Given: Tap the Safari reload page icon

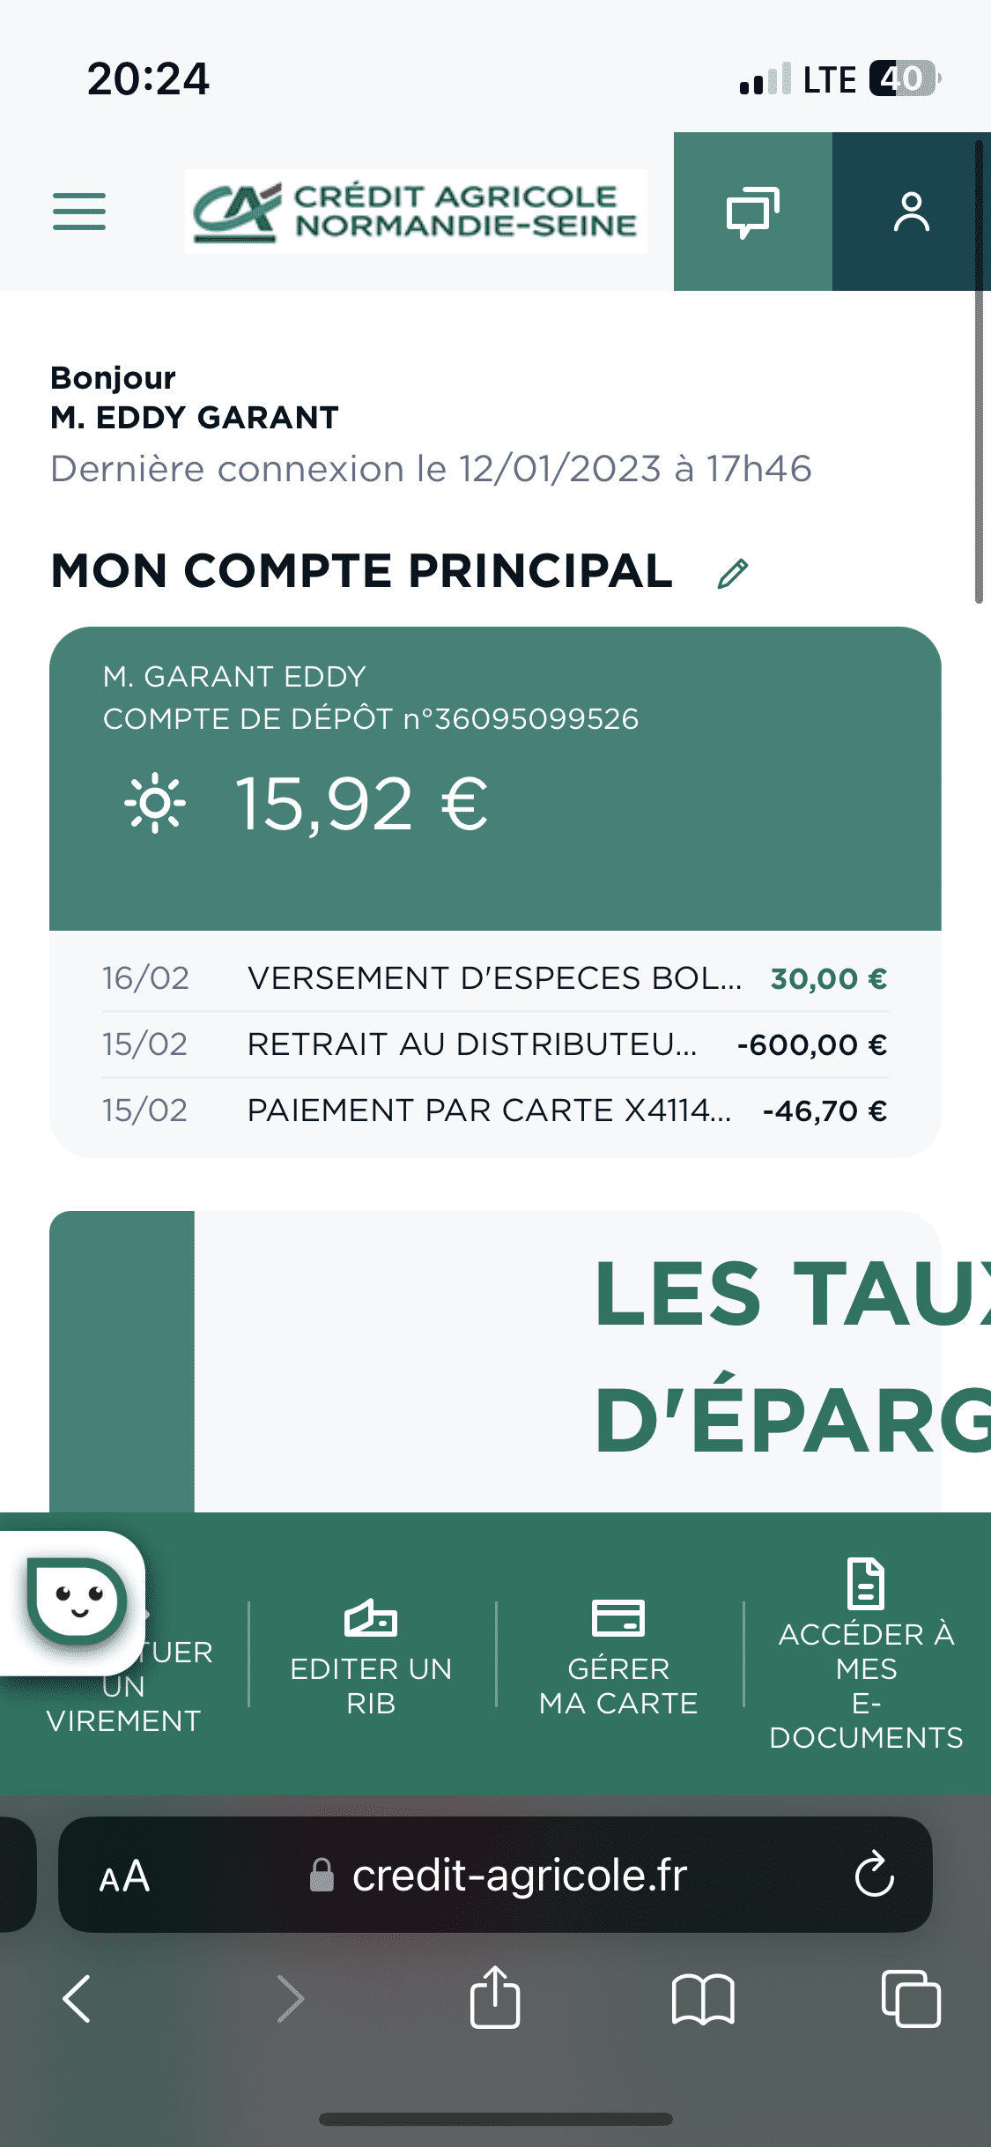Looking at the screenshot, I should [x=874, y=1874].
